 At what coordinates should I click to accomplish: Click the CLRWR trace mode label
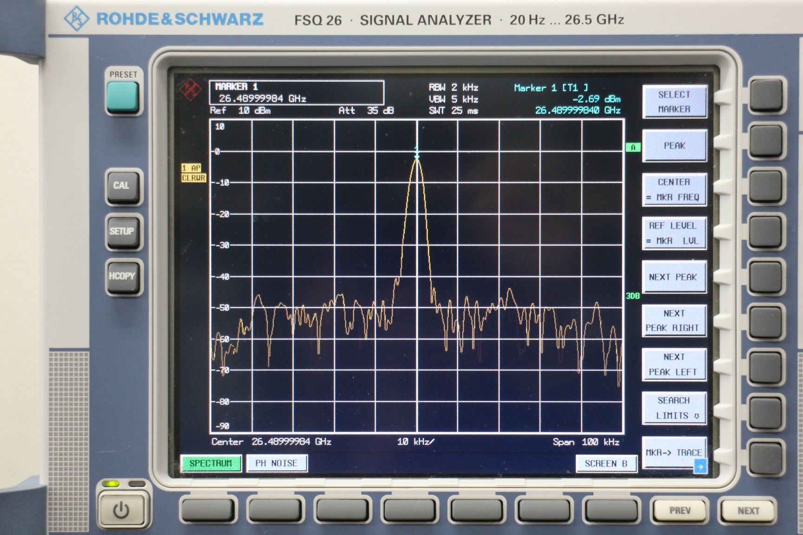(193, 178)
